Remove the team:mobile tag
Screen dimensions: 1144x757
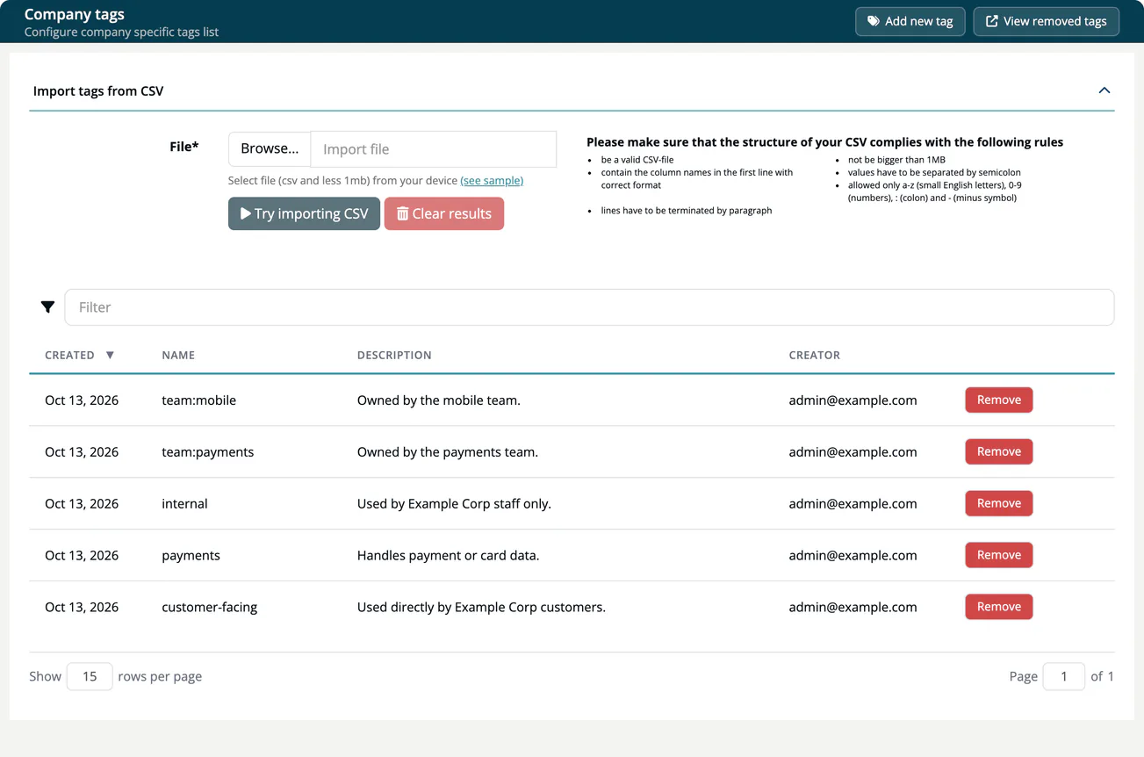click(999, 400)
